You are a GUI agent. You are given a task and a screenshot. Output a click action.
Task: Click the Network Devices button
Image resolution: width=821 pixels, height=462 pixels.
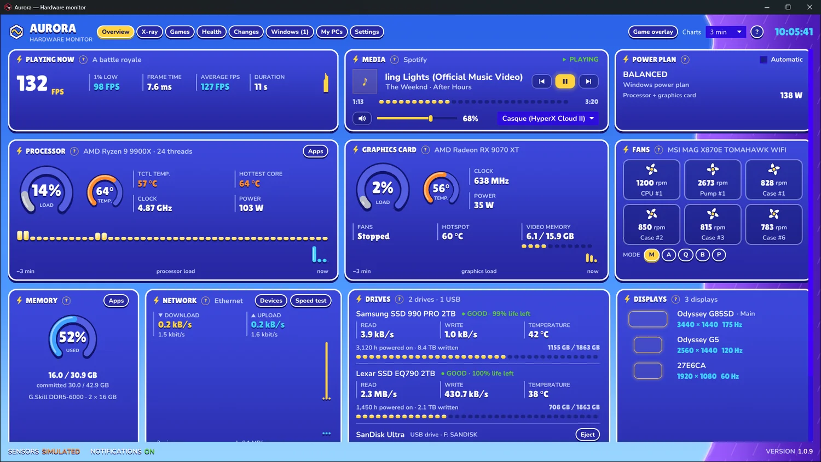[271, 301]
